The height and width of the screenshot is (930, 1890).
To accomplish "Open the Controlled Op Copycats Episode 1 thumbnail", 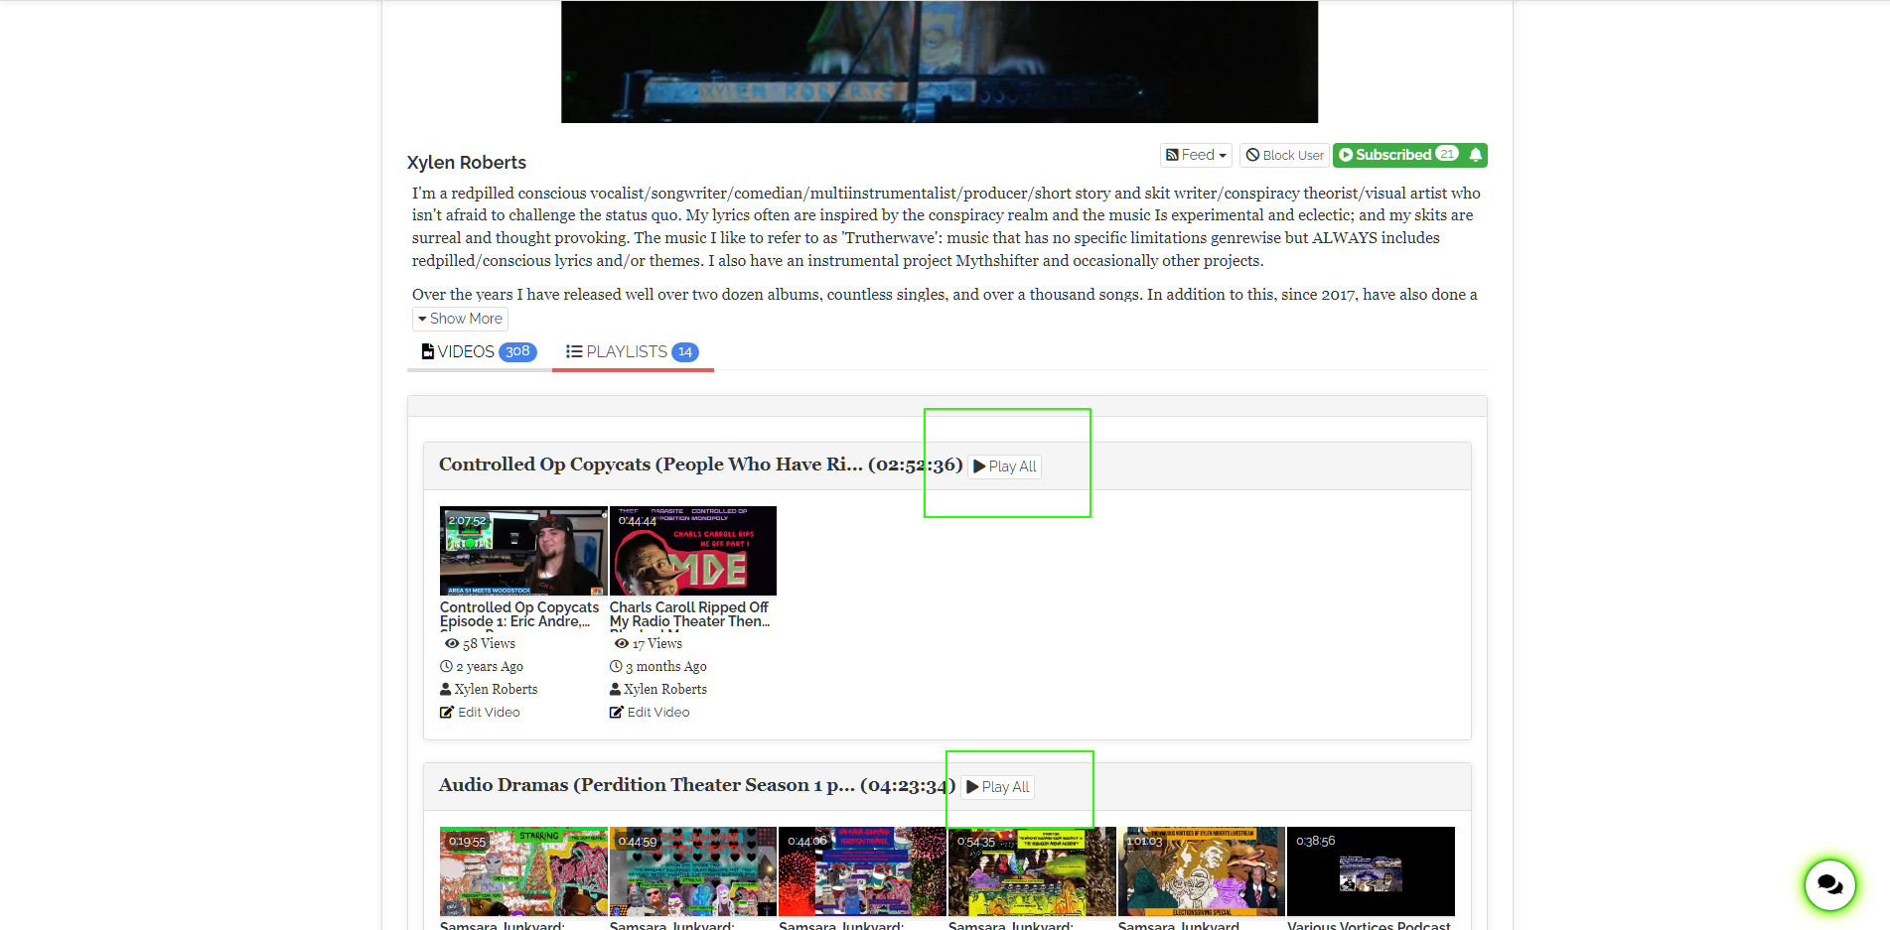I will pos(523,551).
